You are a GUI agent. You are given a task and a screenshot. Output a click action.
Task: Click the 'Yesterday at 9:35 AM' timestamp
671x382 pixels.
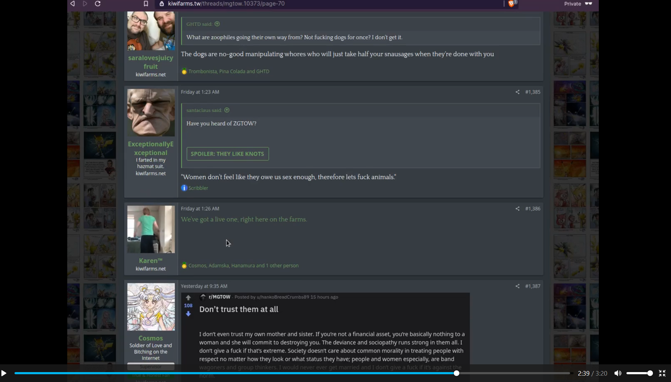tap(204, 286)
